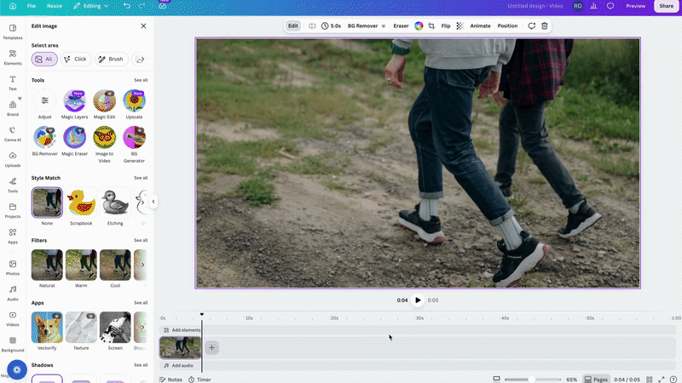Launch the BG Generator tool
682x383 pixels.
tap(134, 137)
